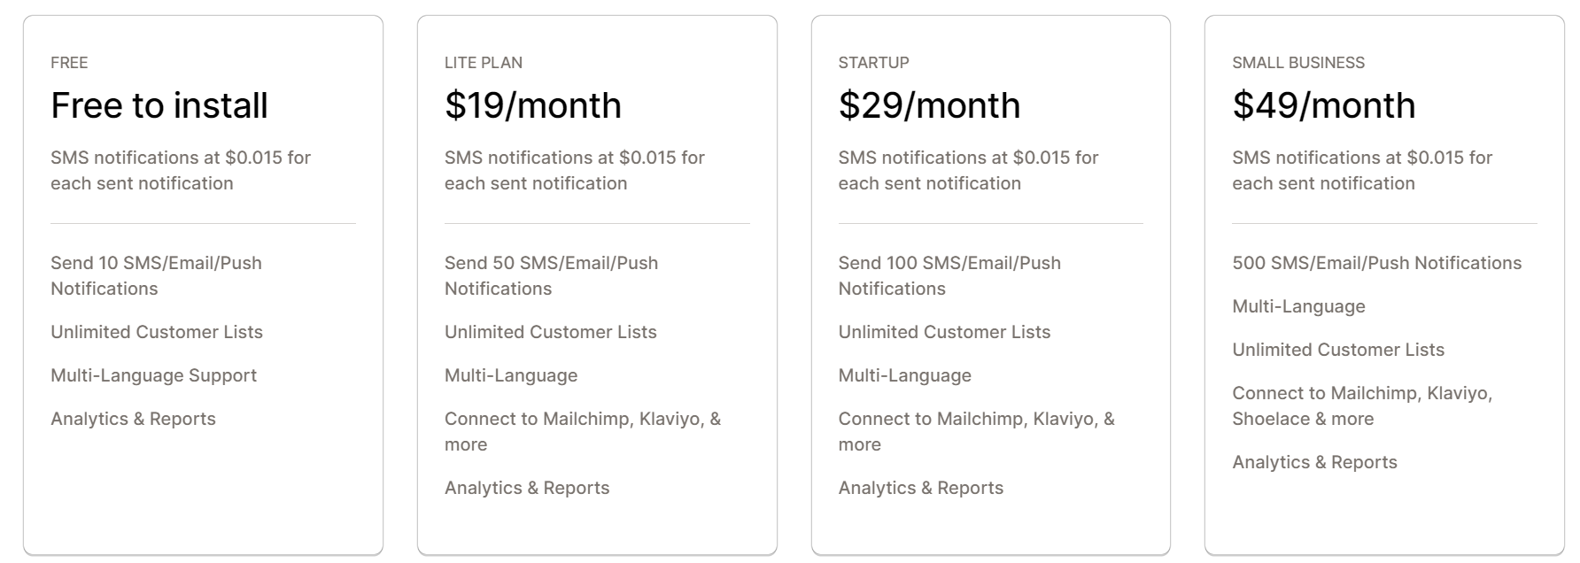Select the "Free to install" heading
This screenshot has width=1580, height=563.
tap(159, 105)
